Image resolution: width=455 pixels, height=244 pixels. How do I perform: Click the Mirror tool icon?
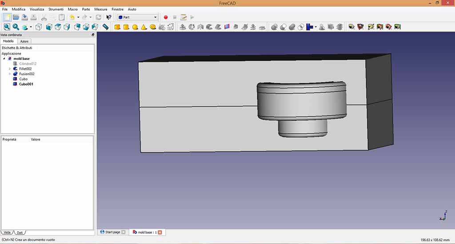pyautogui.click(x=200, y=27)
